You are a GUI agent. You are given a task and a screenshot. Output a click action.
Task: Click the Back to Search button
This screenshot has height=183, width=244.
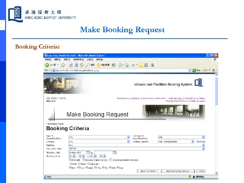click(x=148, y=171)
